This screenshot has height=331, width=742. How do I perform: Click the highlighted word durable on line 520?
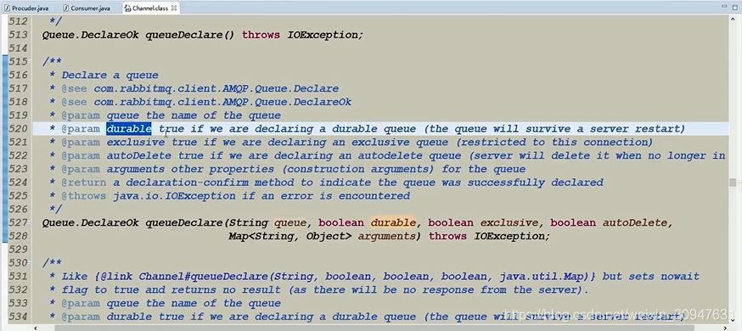pyautogui.click(x=129, y=129)
